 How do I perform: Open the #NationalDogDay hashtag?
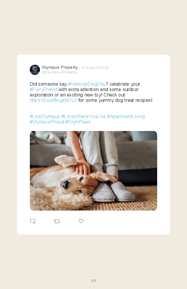(x=87, y=84)
